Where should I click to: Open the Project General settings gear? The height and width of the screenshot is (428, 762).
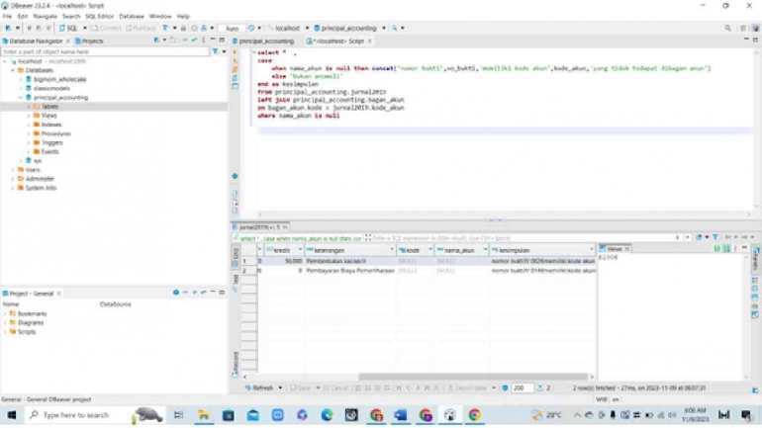tap(176, 293)
